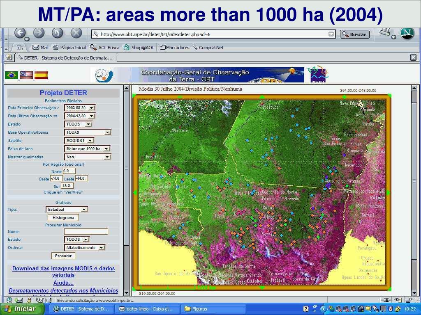Open the Faixa de Area dropdown
The height and width of the screenshot is (315, 421).
(87, 148)
